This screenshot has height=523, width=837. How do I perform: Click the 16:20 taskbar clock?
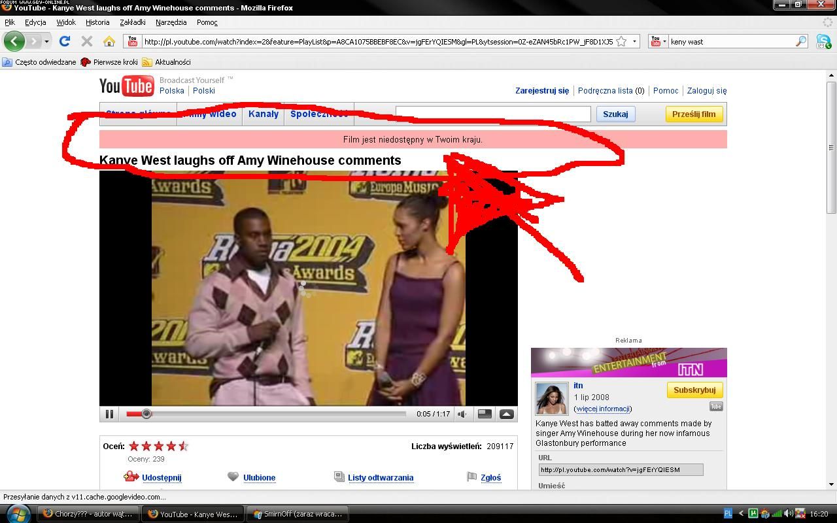[819, 514]
